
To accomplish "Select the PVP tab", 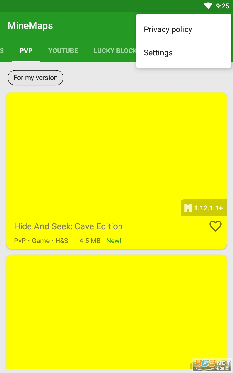I will [x=26, y=51].
